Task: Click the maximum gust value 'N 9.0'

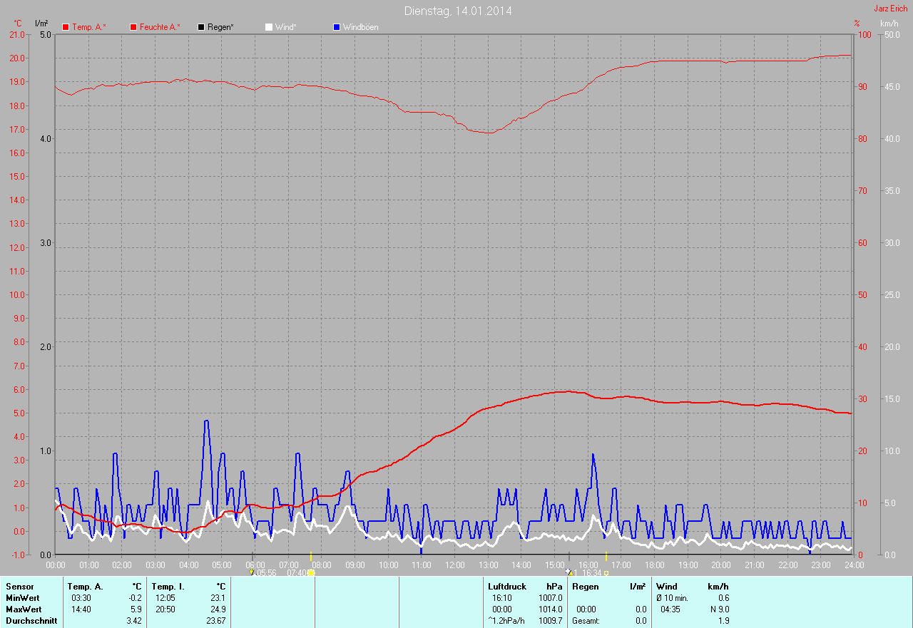Action: click(719, 609)
